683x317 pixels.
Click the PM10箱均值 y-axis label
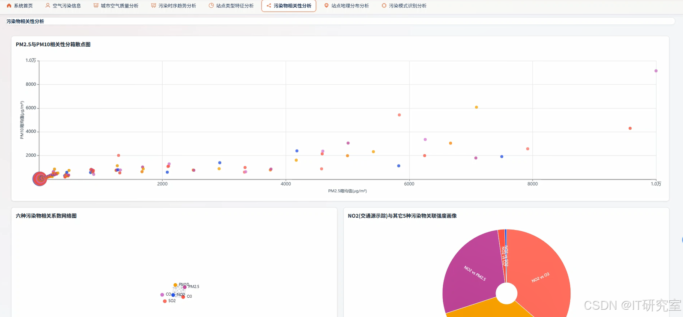pos(22,120)
